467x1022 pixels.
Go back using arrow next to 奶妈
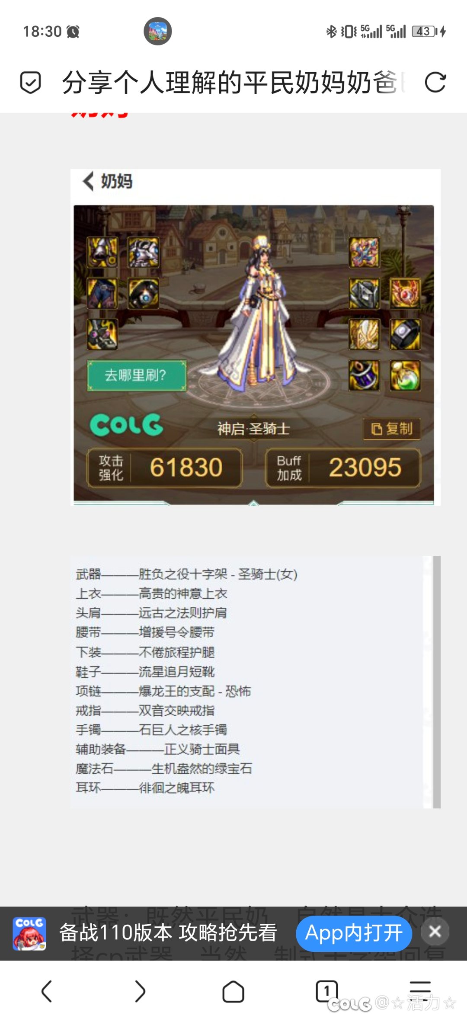89,181
